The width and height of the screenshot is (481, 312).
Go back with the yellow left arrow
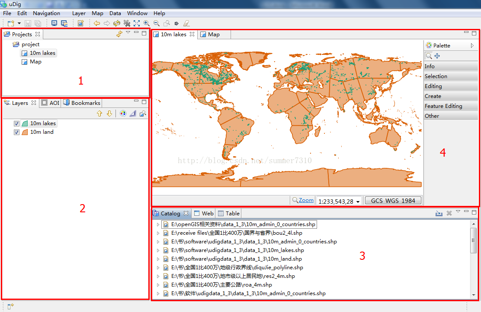(x=97, y=23)
